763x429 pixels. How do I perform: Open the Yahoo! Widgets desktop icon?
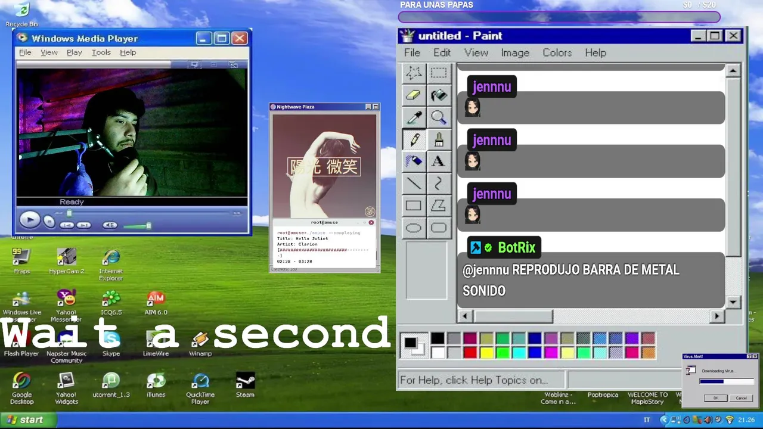pos(66,388)
